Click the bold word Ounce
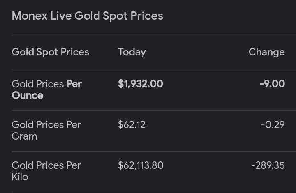This screenshot has width=296, height=193. pyautogui.click(x=27, y=95)
